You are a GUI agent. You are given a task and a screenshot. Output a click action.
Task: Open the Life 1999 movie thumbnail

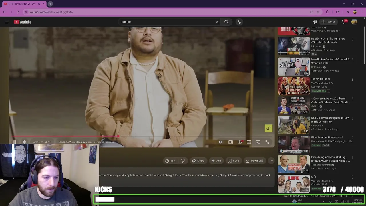pos(294,184)
